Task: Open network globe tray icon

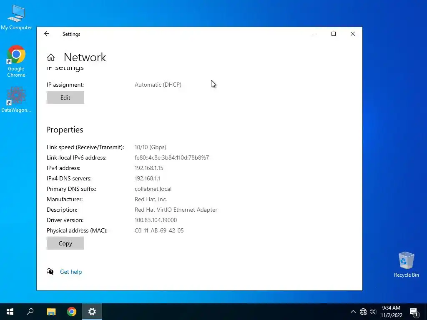Action: coord(363,312)
